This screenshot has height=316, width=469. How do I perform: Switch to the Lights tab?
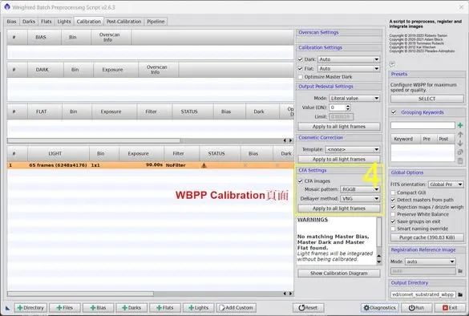64,22
